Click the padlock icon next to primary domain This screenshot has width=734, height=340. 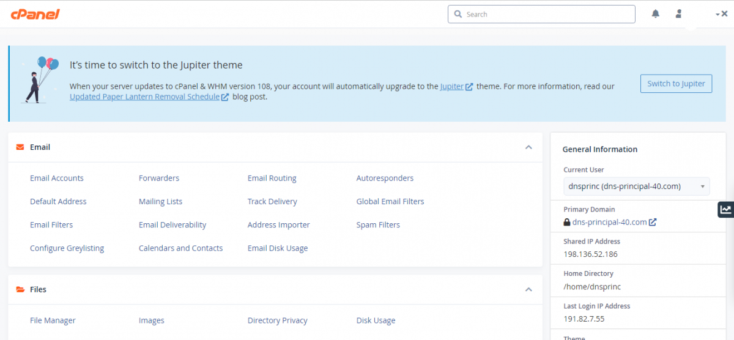tap(567, 223)
